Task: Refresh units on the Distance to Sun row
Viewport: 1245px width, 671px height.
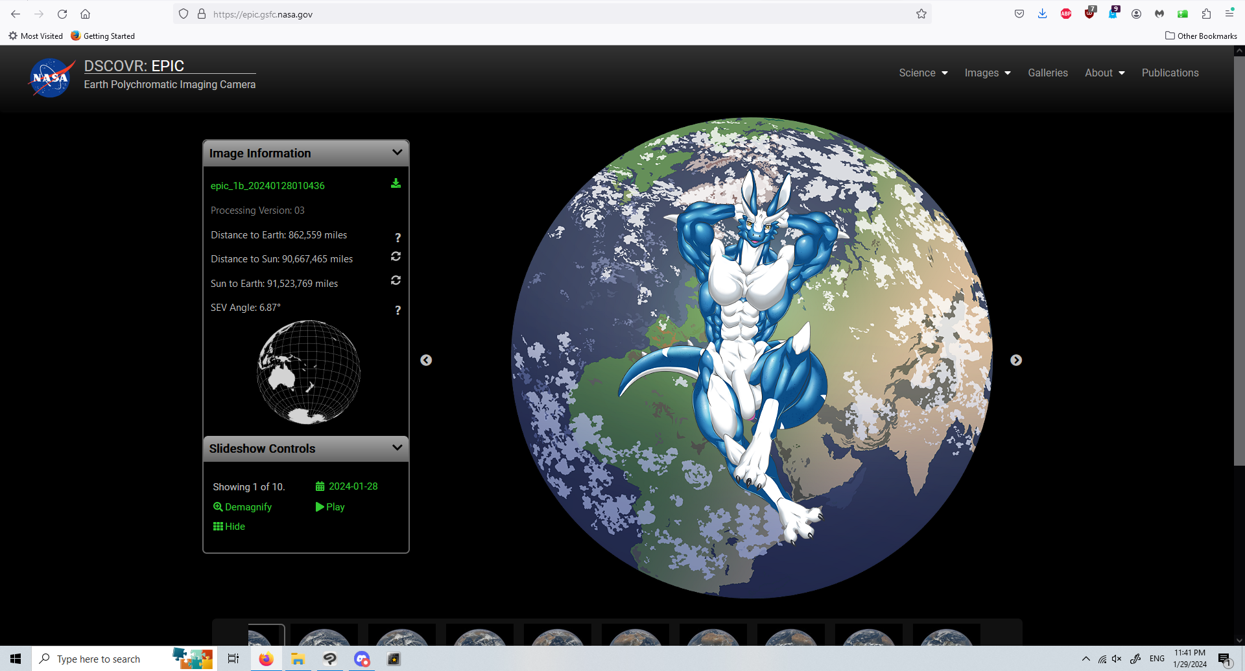Action: click(396, 256)
